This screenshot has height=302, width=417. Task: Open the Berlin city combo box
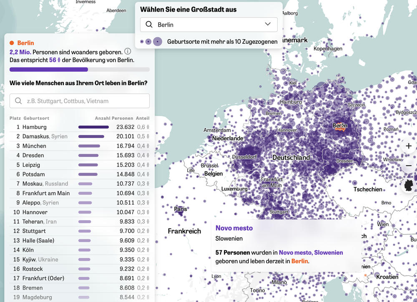[208, 25]
